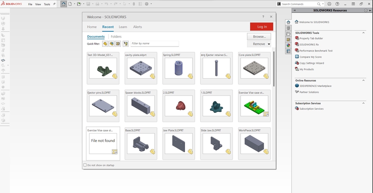Open the Tools menu
The width and height of the screenshot is (373, 193).
47,4
